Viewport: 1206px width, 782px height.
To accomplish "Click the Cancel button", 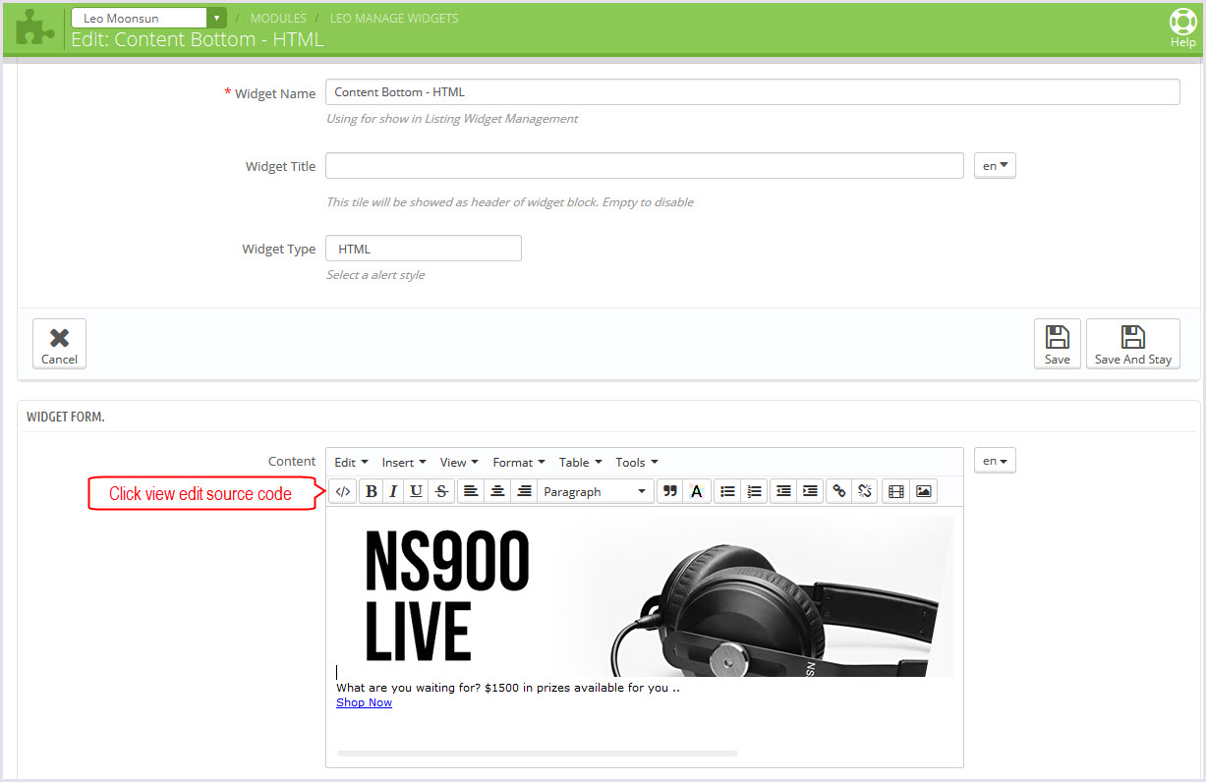I will point(59,344).
